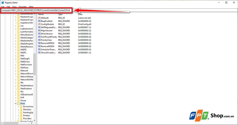Click the NetworkSetup folder icon

(18, 77)
